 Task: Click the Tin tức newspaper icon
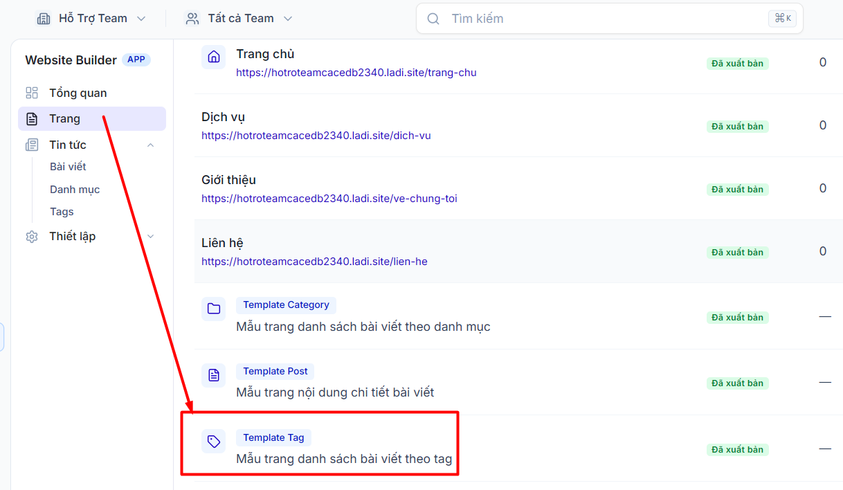click(x=32, y=145)
